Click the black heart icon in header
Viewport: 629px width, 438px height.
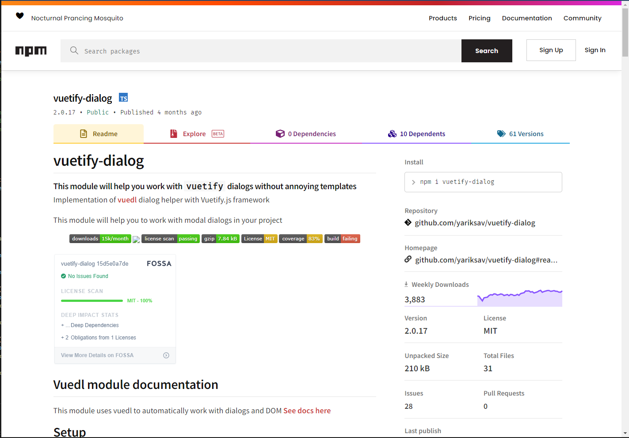click(x=20, y=16)
